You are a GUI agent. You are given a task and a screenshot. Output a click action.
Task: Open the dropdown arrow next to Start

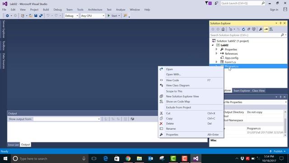coord(119,16)
